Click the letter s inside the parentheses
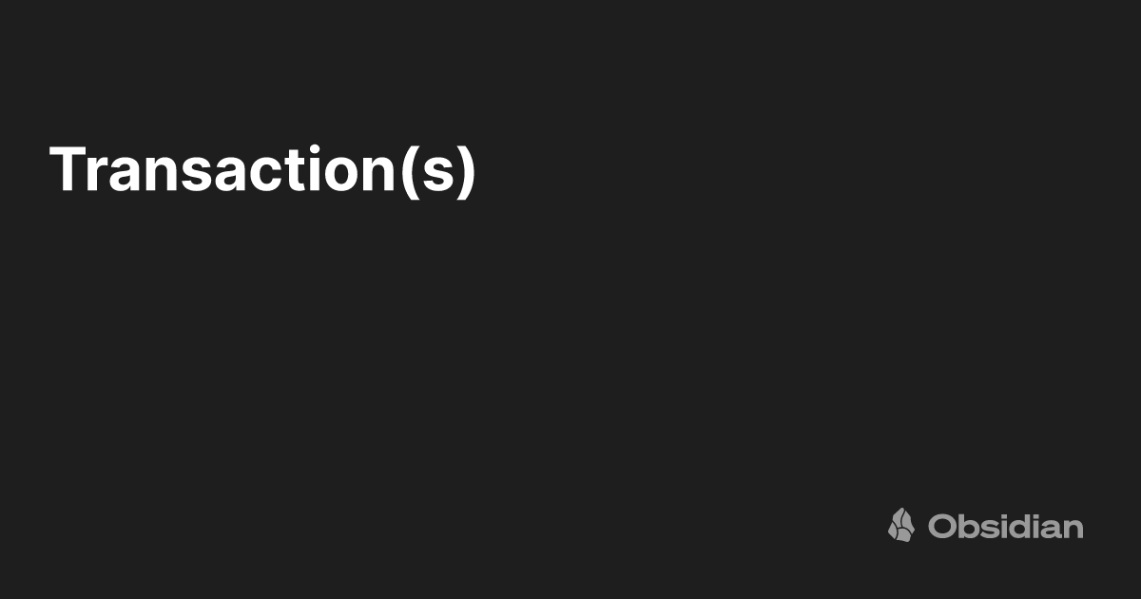The height and width of the screenshot is (599, 1141). pyautogui.click(x=437, y=175)
